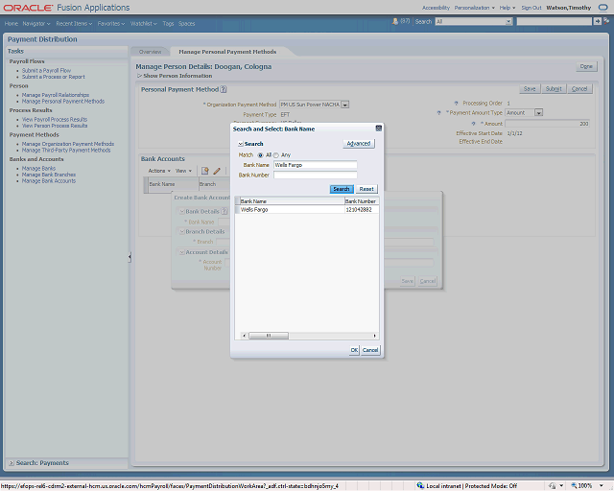Screen dimensions: 614x491
Task: Click the scrollbar left arrow in results
Action: coord(242,336)
